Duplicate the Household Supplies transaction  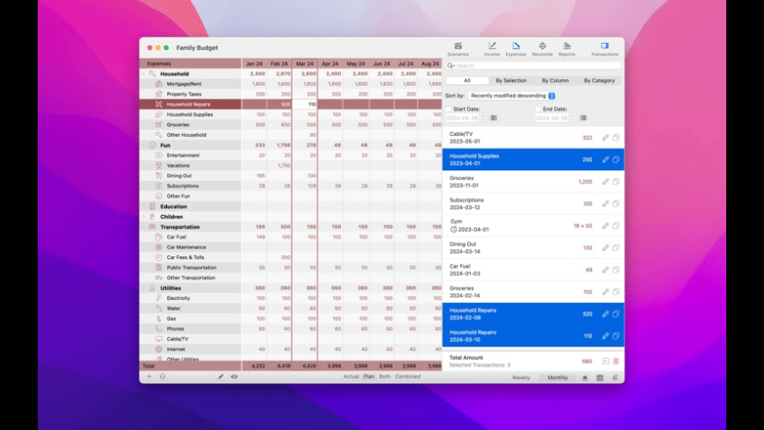(616, 160)
